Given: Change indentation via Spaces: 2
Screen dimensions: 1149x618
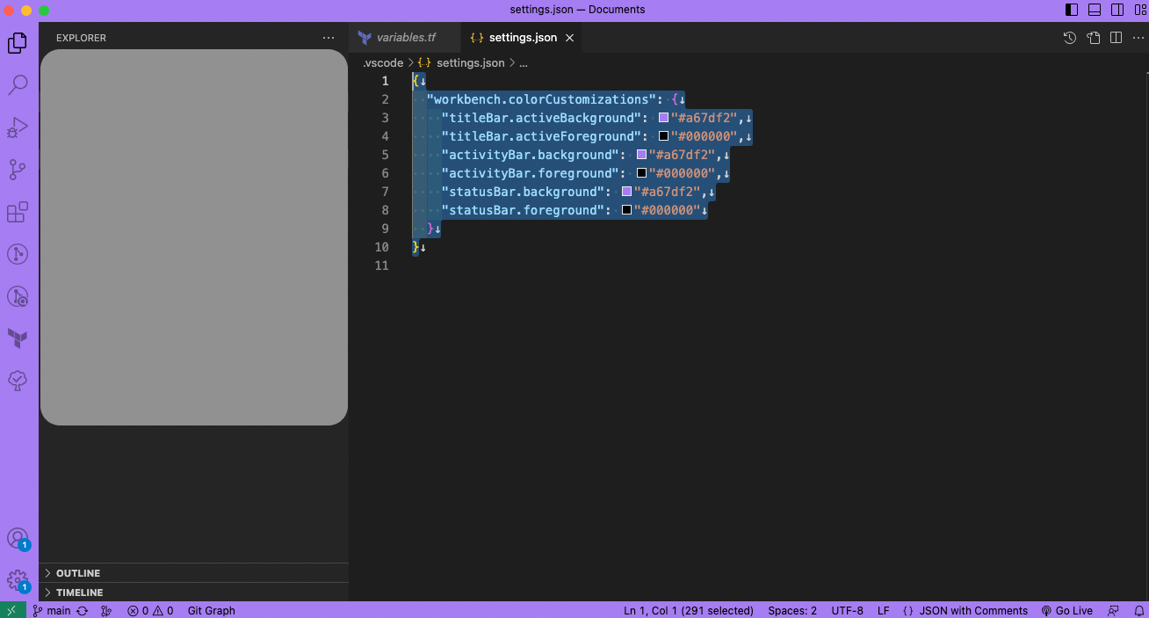Looking at the screenshot, I should tap(792, 611).
